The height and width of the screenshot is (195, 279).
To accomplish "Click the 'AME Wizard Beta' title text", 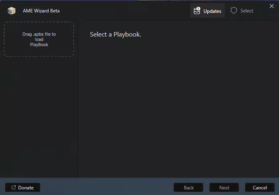I will tap(41, 11).
